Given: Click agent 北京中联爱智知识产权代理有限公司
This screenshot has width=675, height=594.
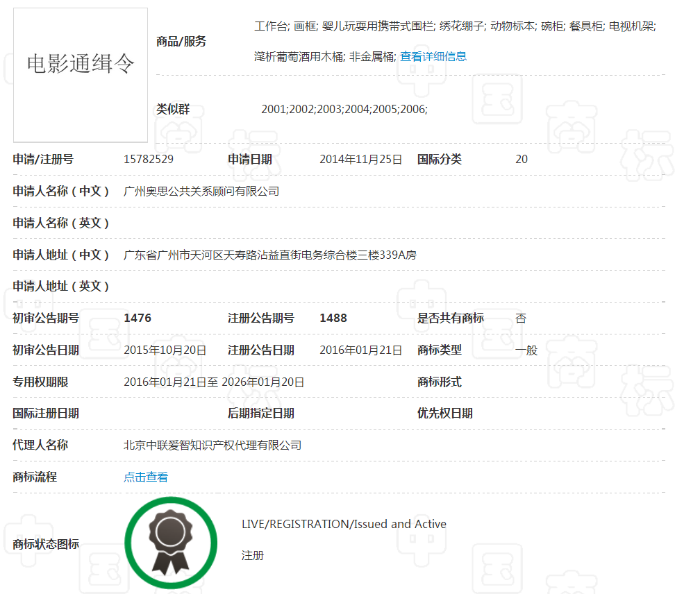Looking at the screenshot, I should [211, 445].
